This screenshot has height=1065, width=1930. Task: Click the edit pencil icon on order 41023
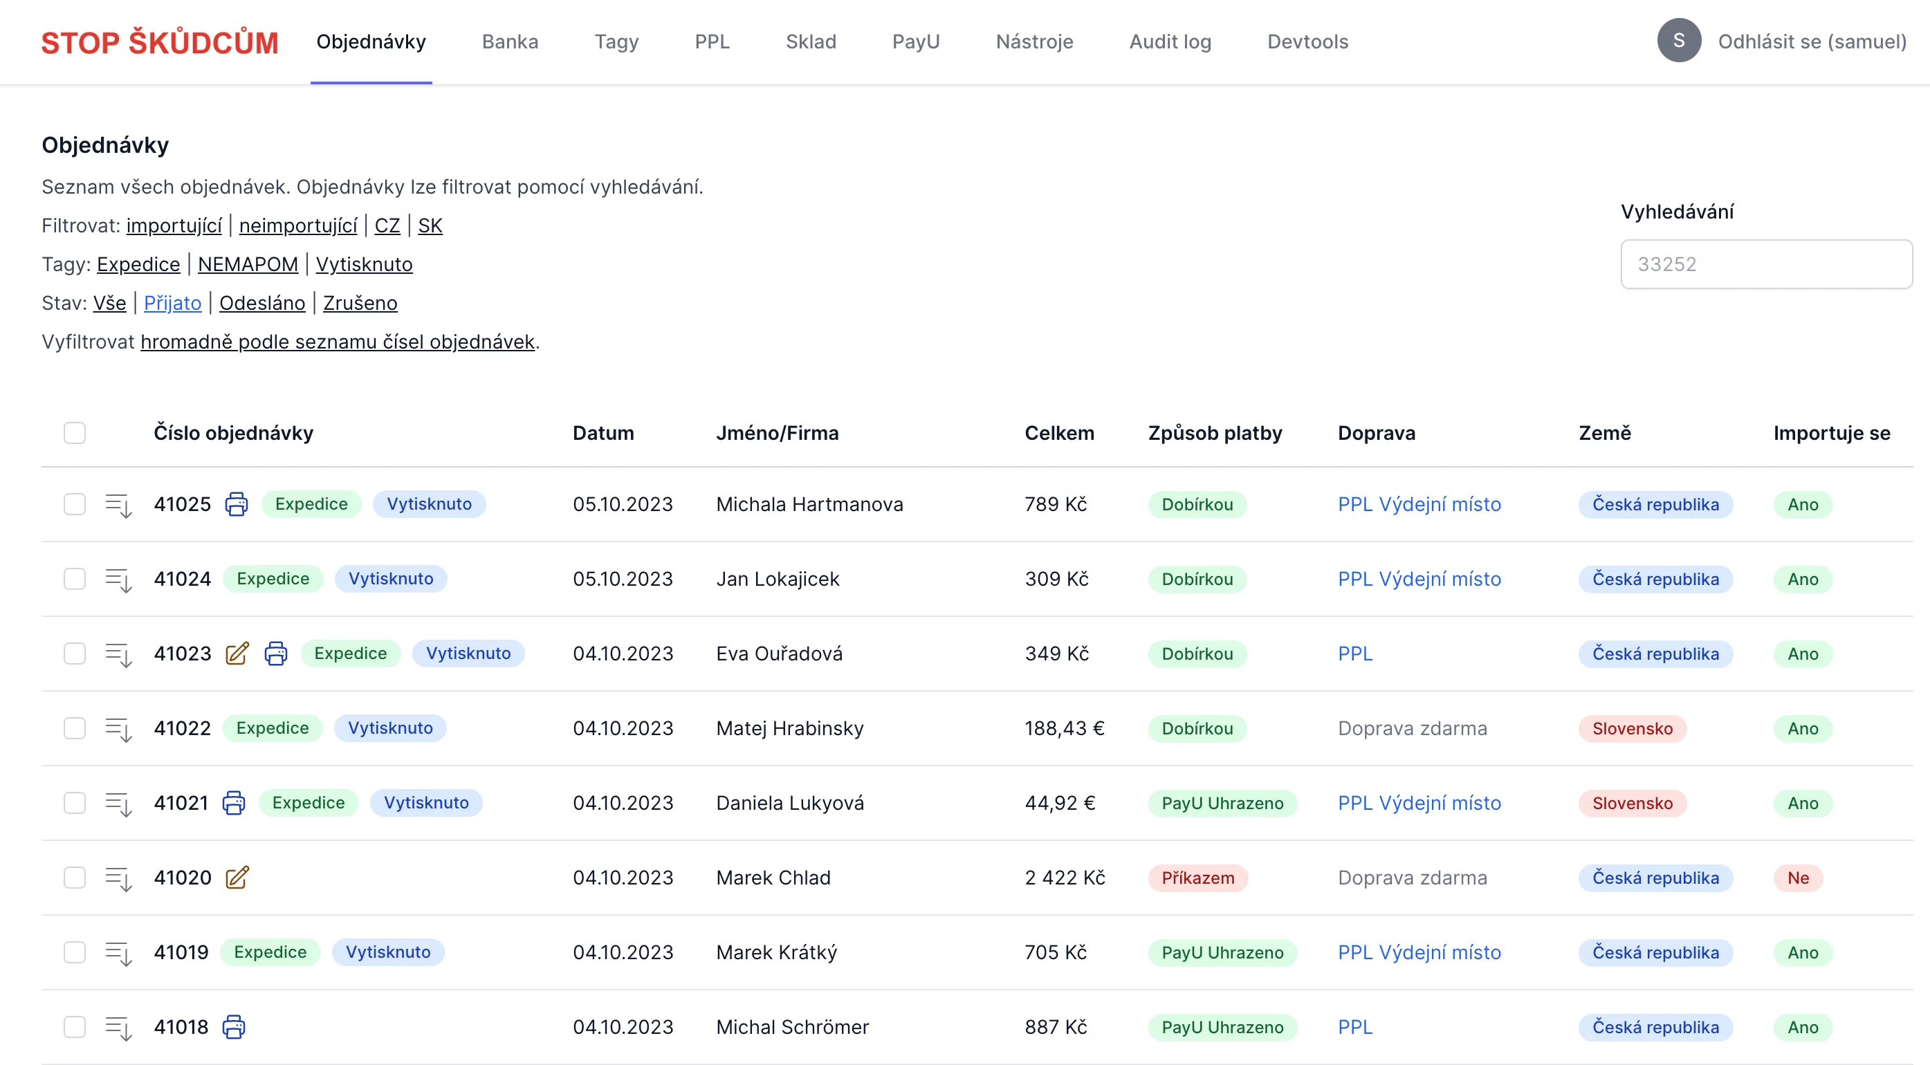point(237,653)
